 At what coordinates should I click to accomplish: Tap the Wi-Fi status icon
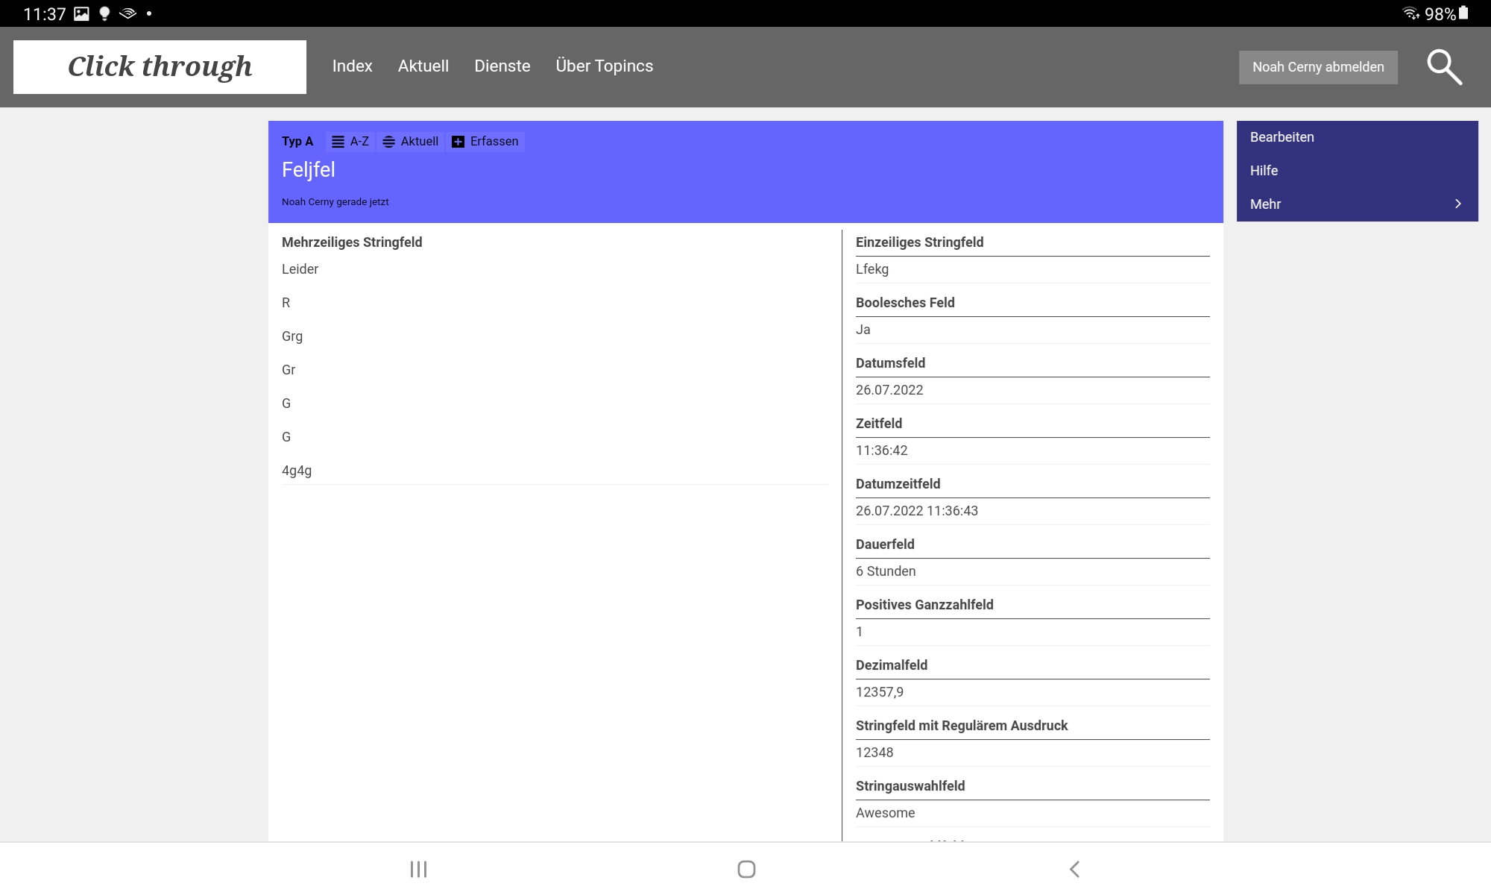click(1410, 13)
